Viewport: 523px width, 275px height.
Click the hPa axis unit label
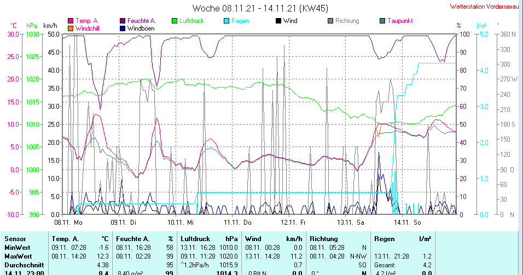(x=32, y=26)
